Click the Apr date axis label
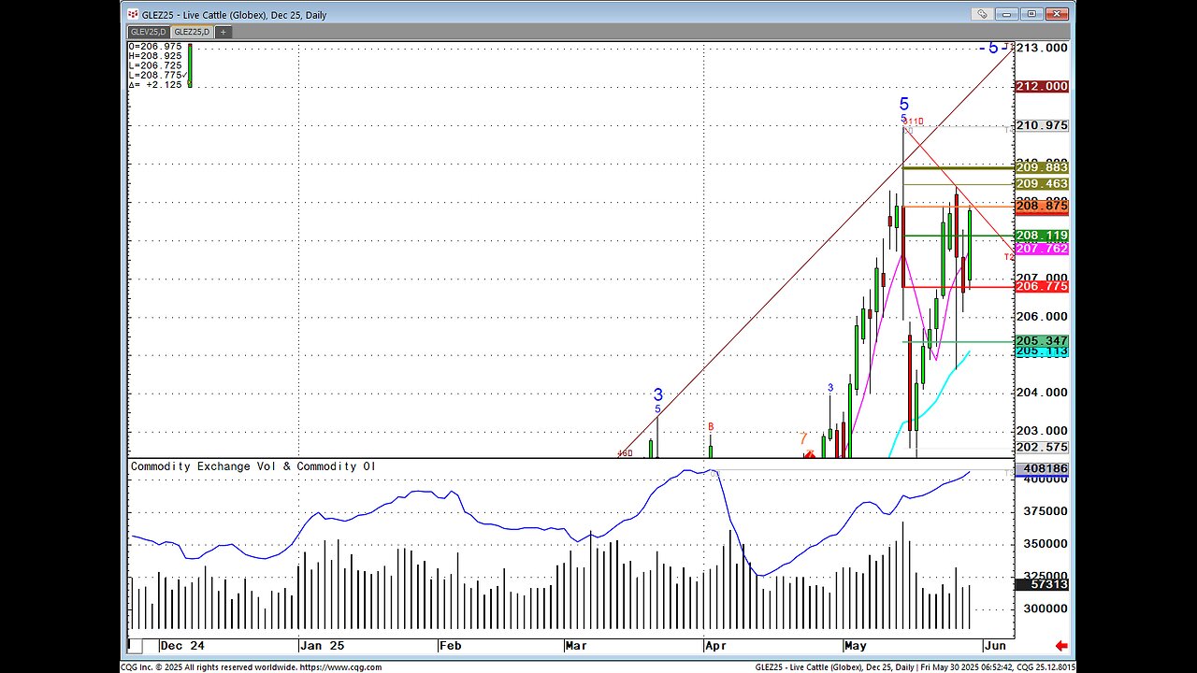This screenshot has width=1197, height=673. pyautogui.click(x=715, y=645)
